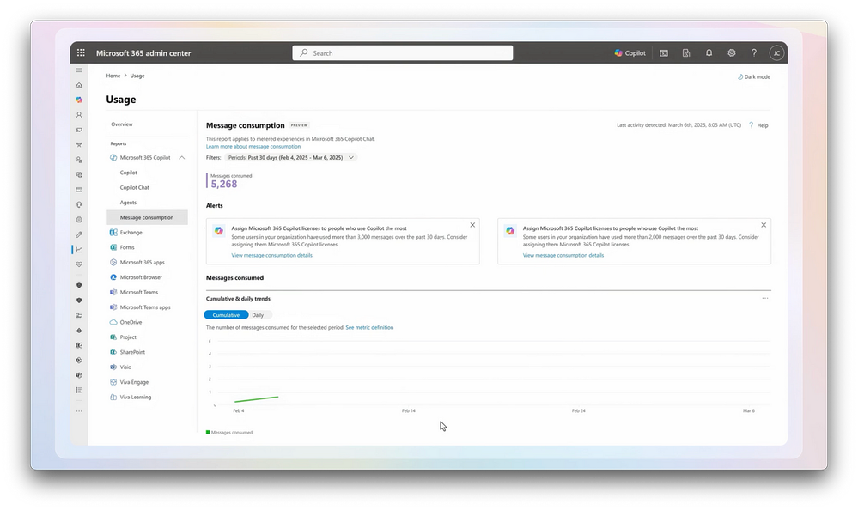The width and height of the screenshot is (858, 510).
Task: Click the 5,268 messages consumed value
Action: [224, 185]
